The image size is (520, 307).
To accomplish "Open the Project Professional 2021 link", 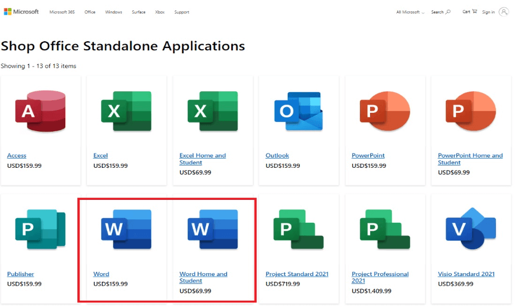I will [x=380, y=277].
